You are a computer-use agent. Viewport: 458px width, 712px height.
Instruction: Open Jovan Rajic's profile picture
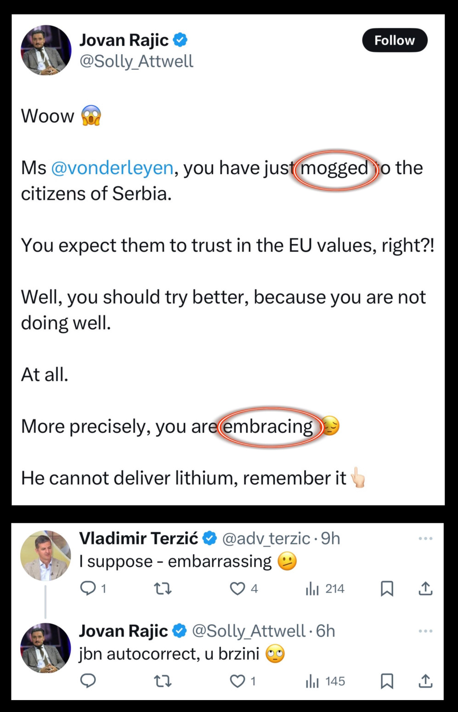(46, 50)
